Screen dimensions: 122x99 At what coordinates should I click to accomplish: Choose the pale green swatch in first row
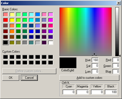19,14
